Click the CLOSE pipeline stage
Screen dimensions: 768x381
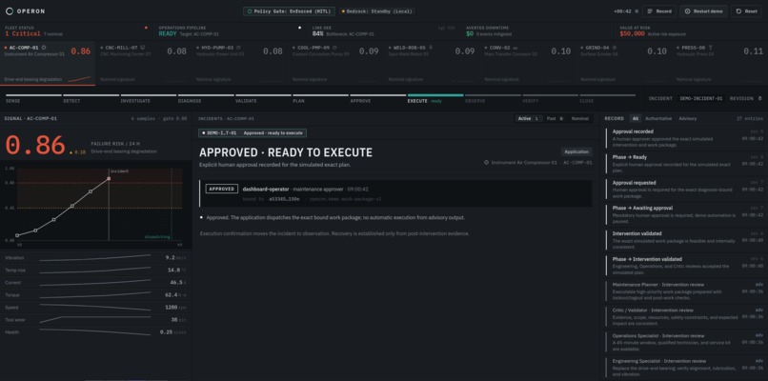(607, 98)
